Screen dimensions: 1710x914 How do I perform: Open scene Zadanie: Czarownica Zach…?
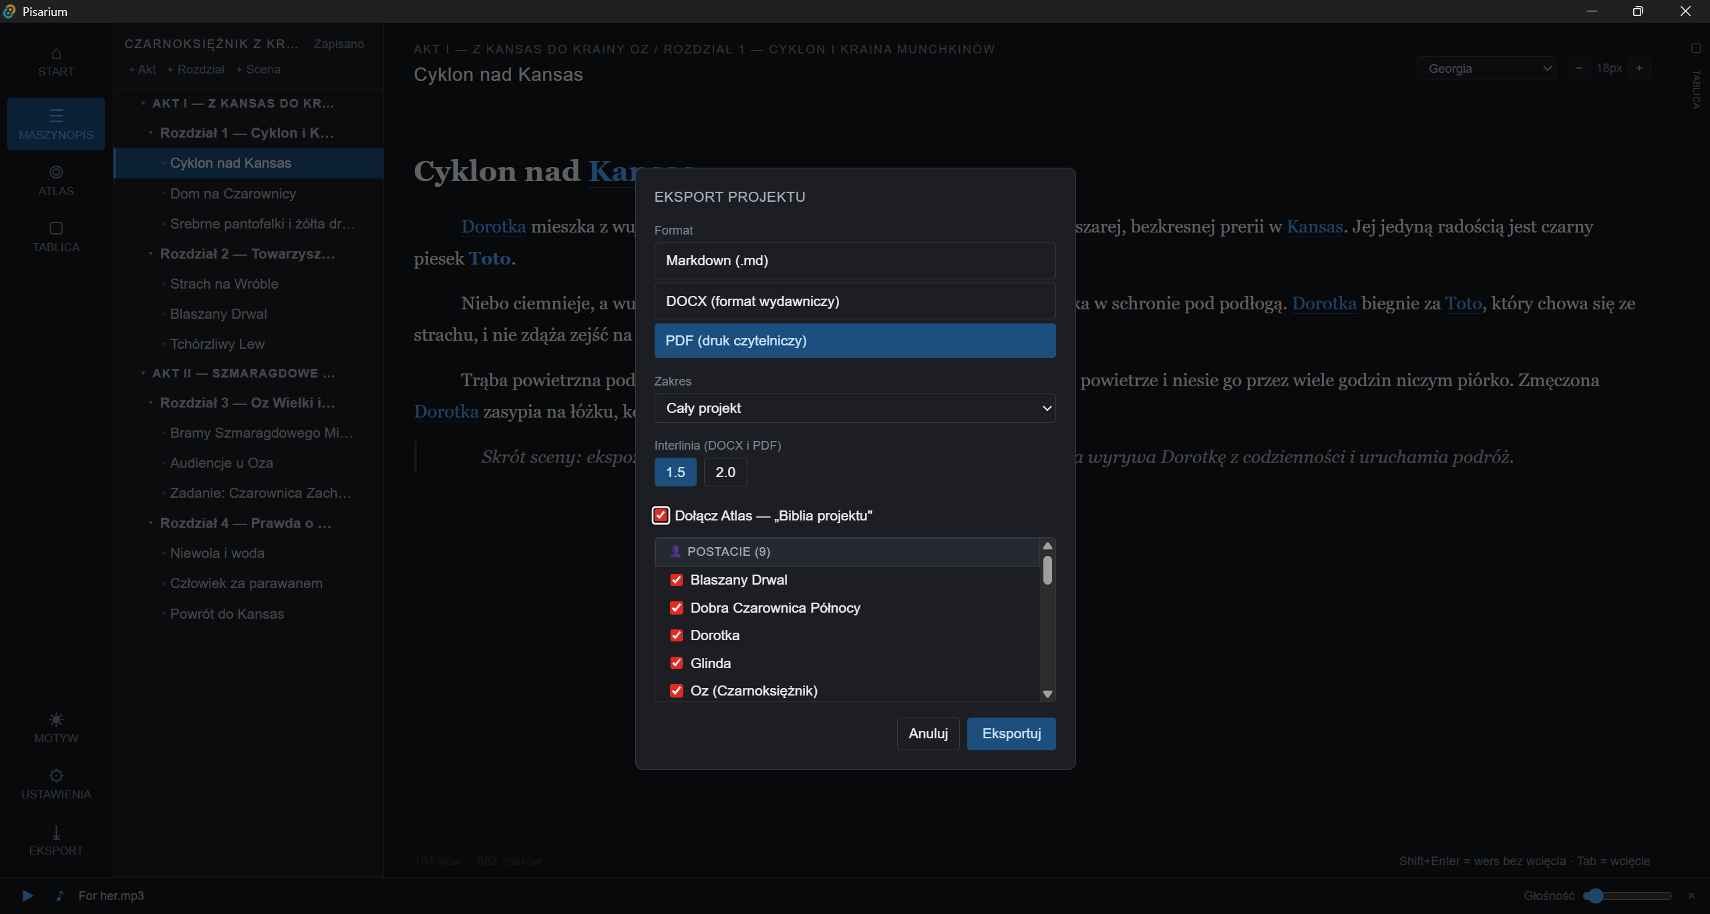248,493
